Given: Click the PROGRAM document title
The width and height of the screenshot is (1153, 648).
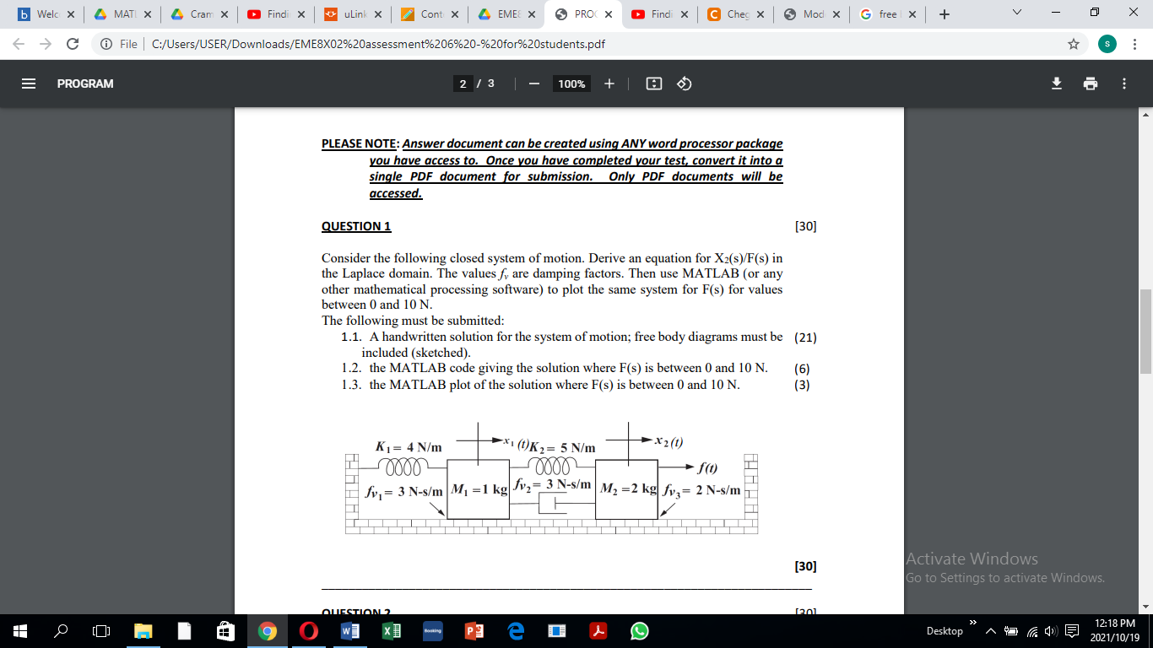Looking at the screenshot, I should point(85,84).
